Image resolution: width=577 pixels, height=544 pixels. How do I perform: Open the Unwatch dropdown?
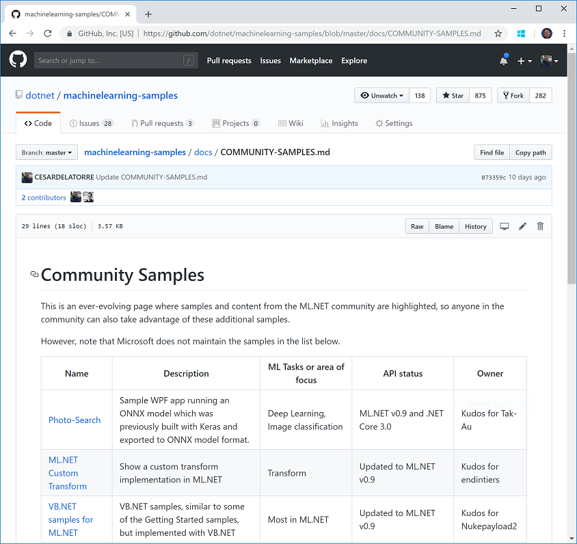click(x=381, y=95)
